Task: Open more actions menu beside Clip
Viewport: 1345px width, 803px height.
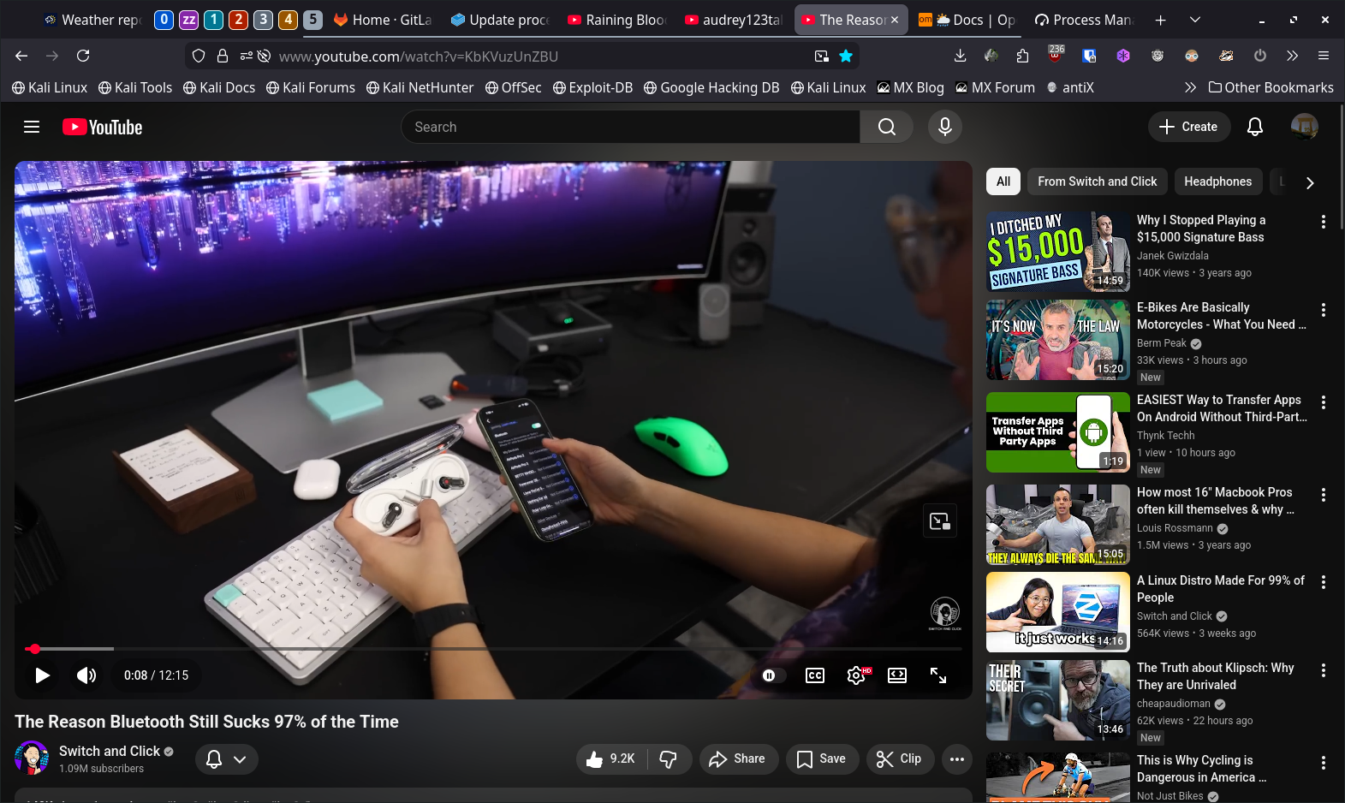Action: coord(956,758)
